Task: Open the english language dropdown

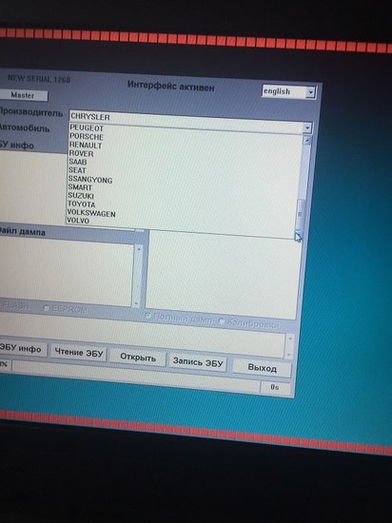Action: 310,92
